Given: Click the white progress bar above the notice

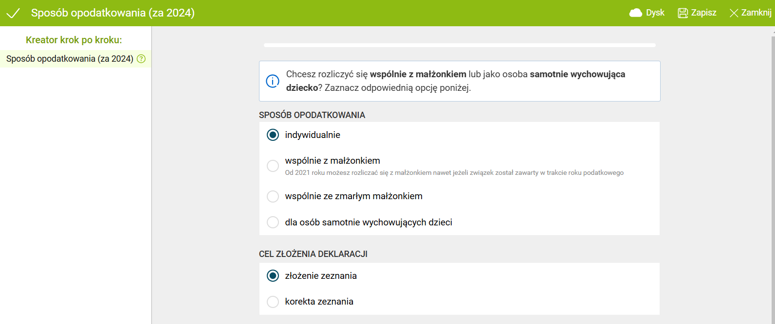Looking at the screenshot, I should [x=460, y=45].
